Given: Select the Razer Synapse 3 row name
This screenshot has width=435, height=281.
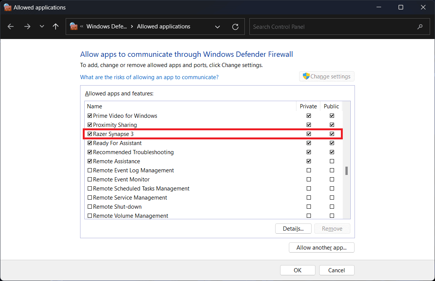Looking at the screenshot, I should click(113, 134).
